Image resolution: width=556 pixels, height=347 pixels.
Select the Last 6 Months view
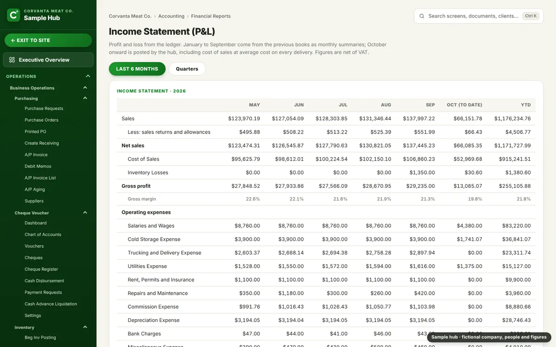point(137,69)
